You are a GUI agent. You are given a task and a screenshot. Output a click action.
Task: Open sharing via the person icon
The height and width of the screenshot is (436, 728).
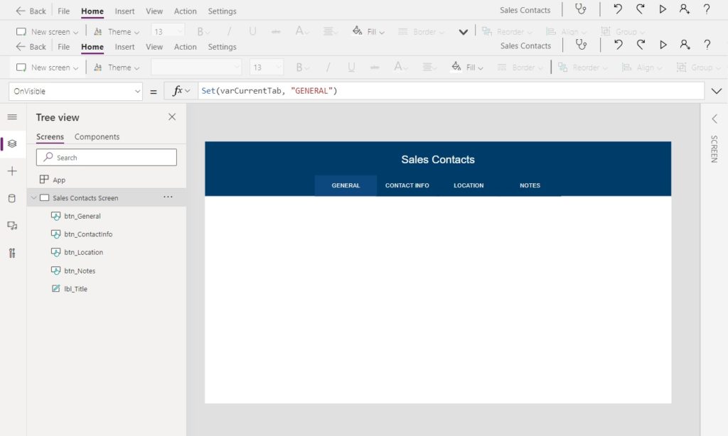[685, 45]
